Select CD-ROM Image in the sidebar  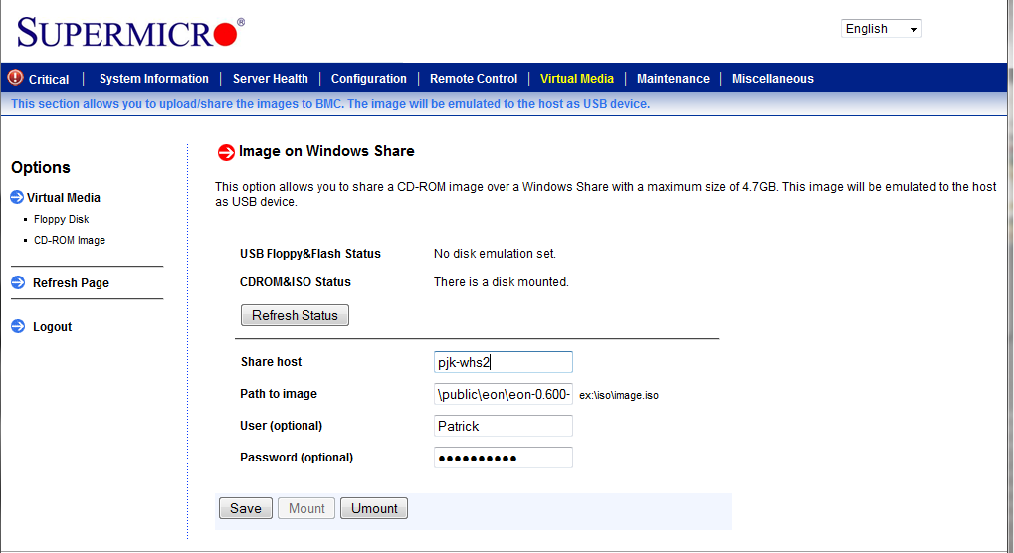click(70, 240)
